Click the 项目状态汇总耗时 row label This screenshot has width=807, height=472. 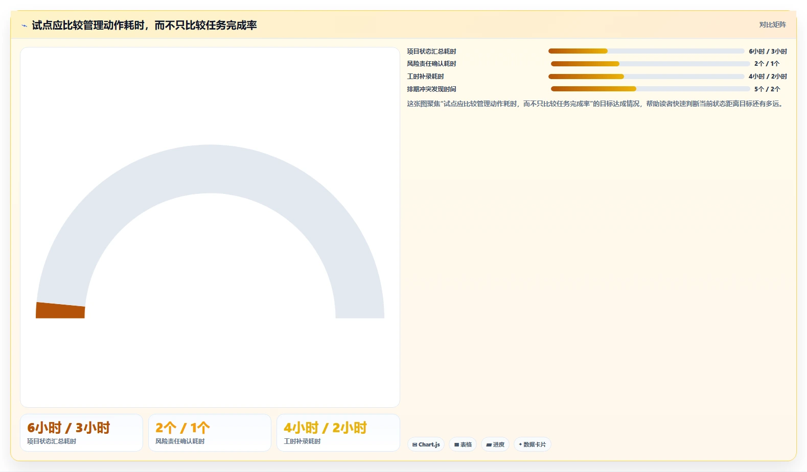431,52
